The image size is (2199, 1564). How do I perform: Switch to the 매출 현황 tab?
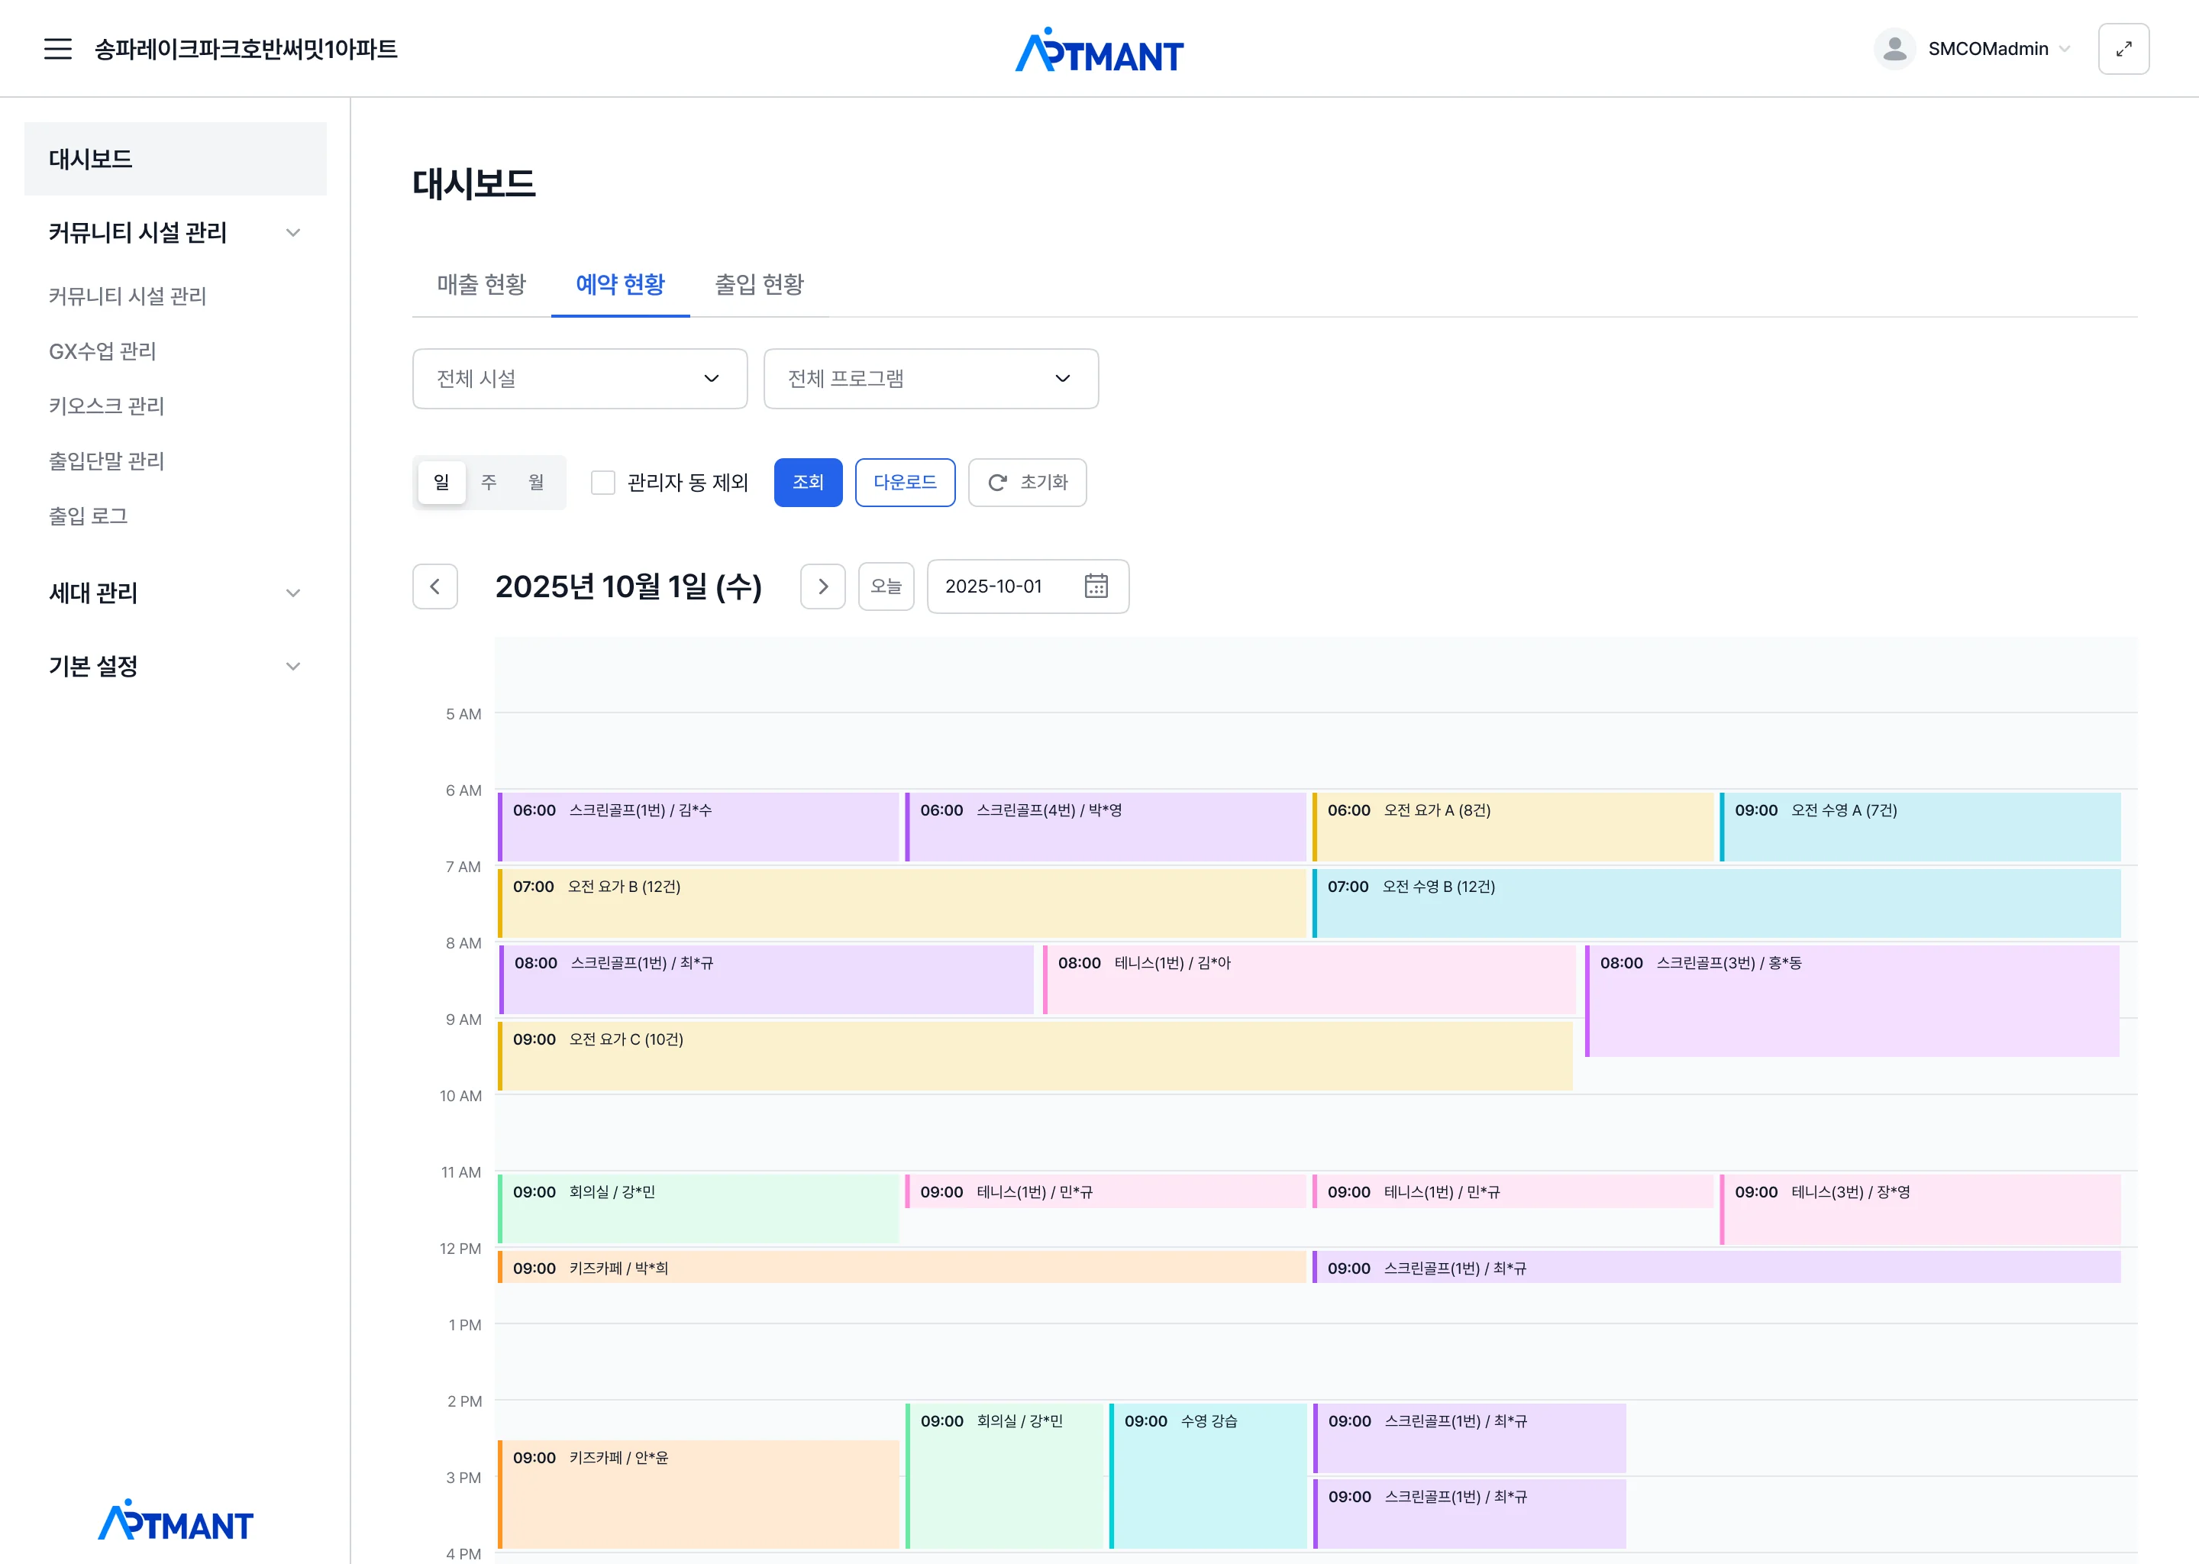481,284
